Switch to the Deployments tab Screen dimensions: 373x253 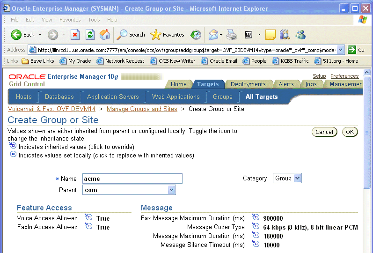pyautogui.click(x=248, y=84)
